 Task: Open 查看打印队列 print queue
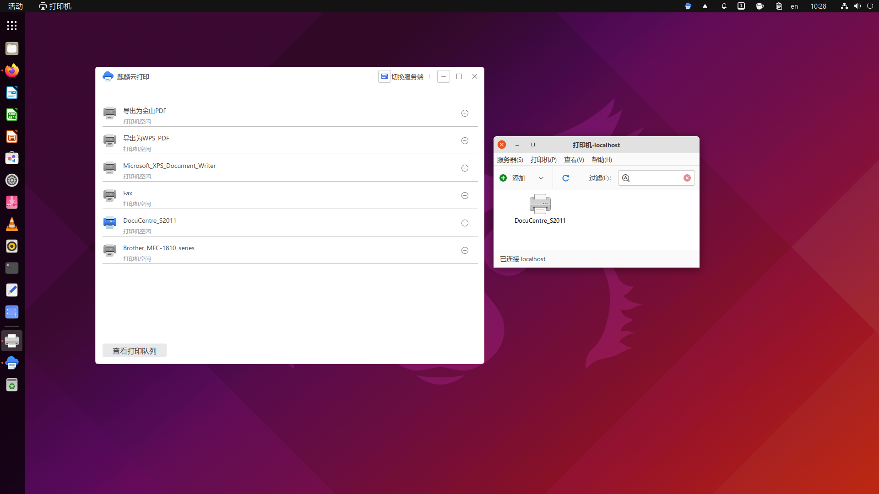(x=135, y=350)
